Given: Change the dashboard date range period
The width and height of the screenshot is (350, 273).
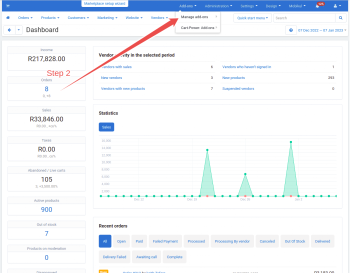Looking at the screenshot, I should [x=322, y=30].
